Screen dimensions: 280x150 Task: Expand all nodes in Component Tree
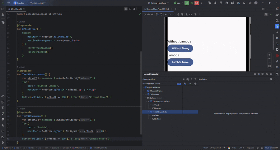coord(191,79)
